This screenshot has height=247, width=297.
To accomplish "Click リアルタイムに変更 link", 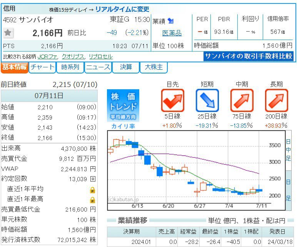I will tap(122, 9).
